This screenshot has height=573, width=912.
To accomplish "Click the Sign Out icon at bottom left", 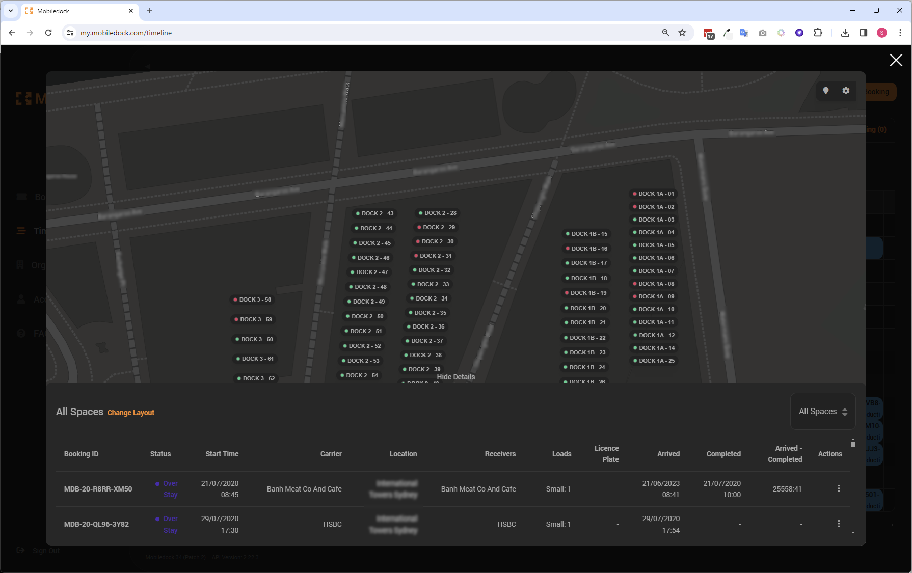I will tap(21, 550).
